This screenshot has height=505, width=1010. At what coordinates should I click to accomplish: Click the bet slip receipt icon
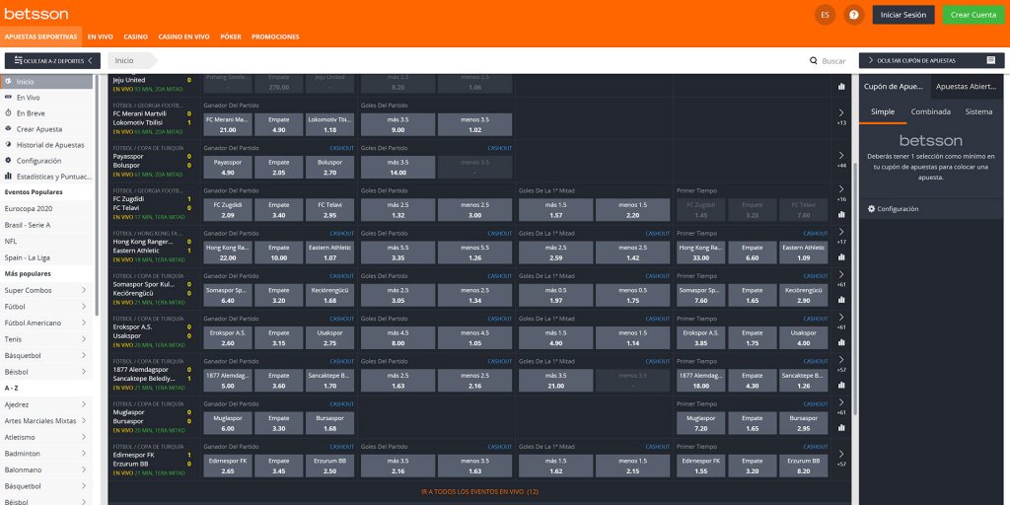[x=990, y=60]
